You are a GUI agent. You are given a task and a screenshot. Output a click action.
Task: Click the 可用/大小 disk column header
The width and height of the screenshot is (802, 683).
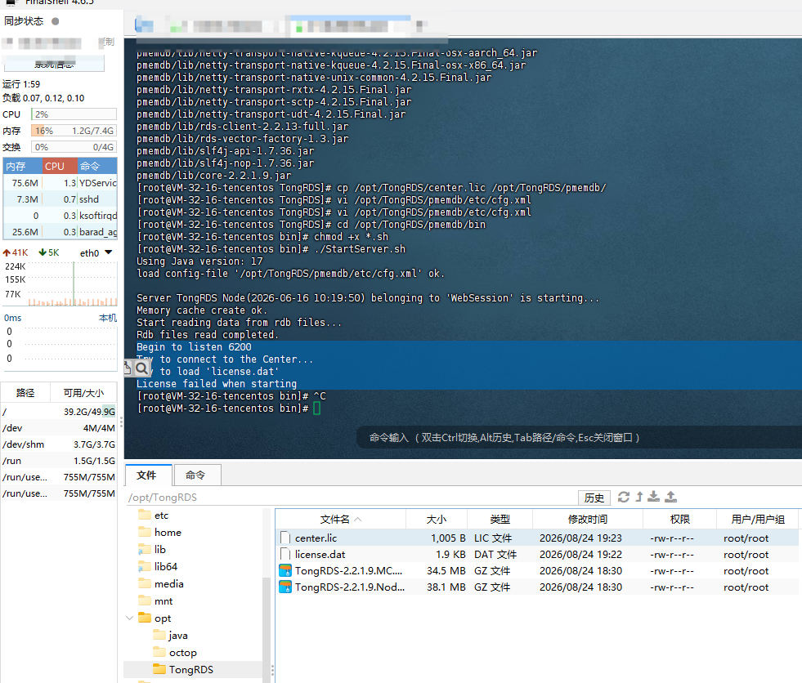coord(83,393)
